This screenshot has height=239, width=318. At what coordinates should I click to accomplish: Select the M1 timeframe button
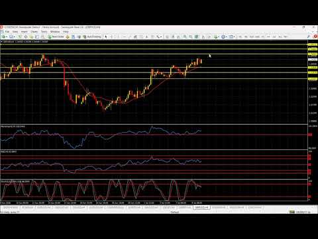pyautogui.click(x=240, y=37)
